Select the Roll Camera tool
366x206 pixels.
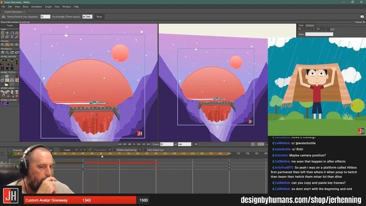tap(12, 45)
